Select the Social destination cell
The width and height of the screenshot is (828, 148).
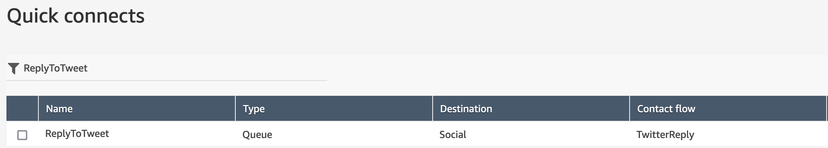point(453,135)
